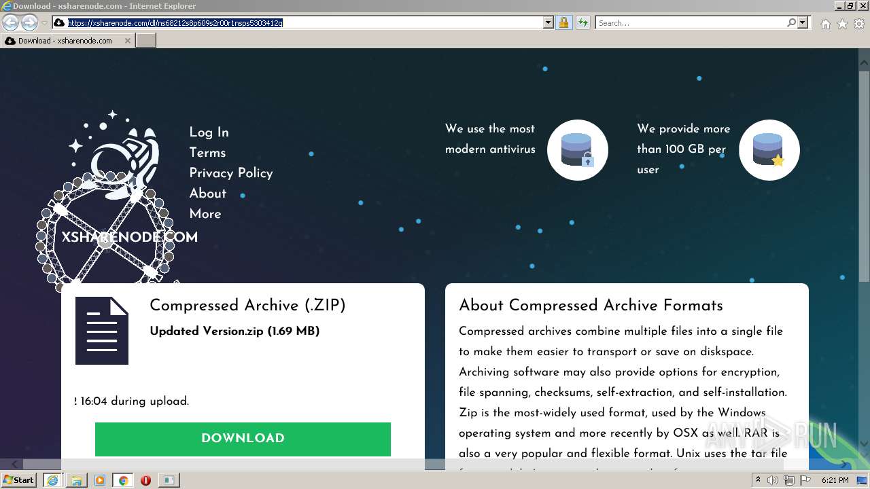The width and height of the screenshot is (870, 489).
Task: Refresh the page with the green arrows icon
Action: point(582,22)
